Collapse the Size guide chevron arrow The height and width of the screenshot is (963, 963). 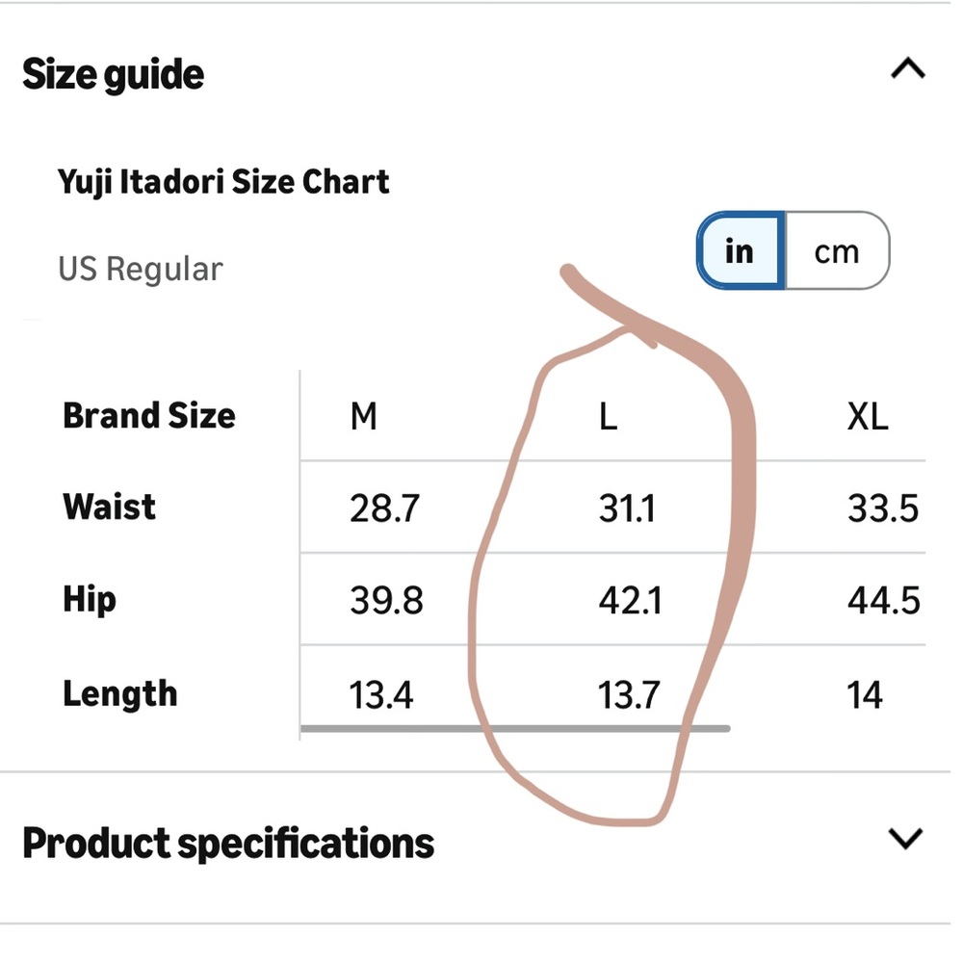908,68
